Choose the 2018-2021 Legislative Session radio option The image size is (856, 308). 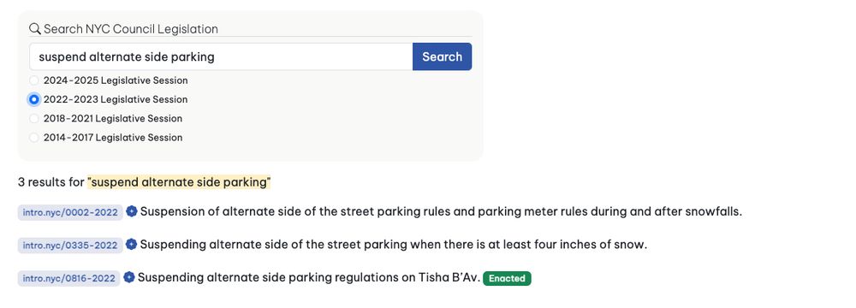pos(34,119)
